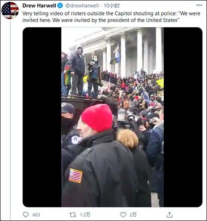
Task: Open the share tweet icon
Action: 169,215
